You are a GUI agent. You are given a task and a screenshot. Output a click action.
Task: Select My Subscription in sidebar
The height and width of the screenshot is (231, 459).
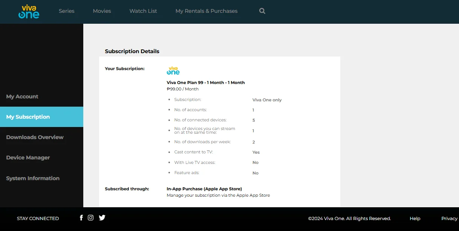[41, 117]
